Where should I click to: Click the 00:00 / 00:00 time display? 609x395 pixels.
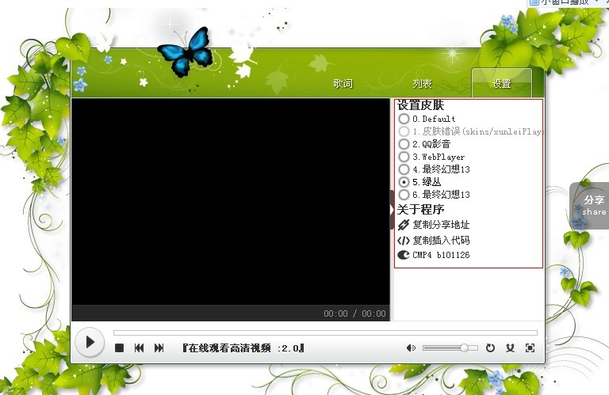(355, 313)
